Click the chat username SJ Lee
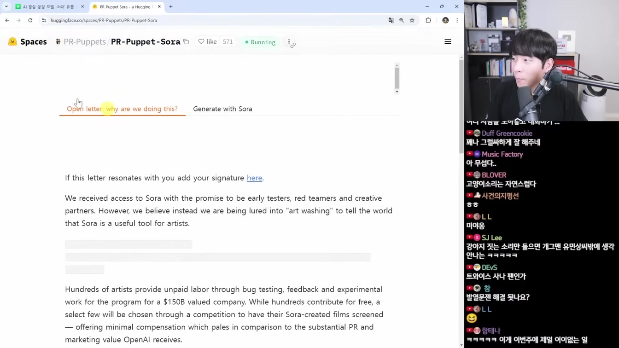The image size is (619, 348). (492, 238)
